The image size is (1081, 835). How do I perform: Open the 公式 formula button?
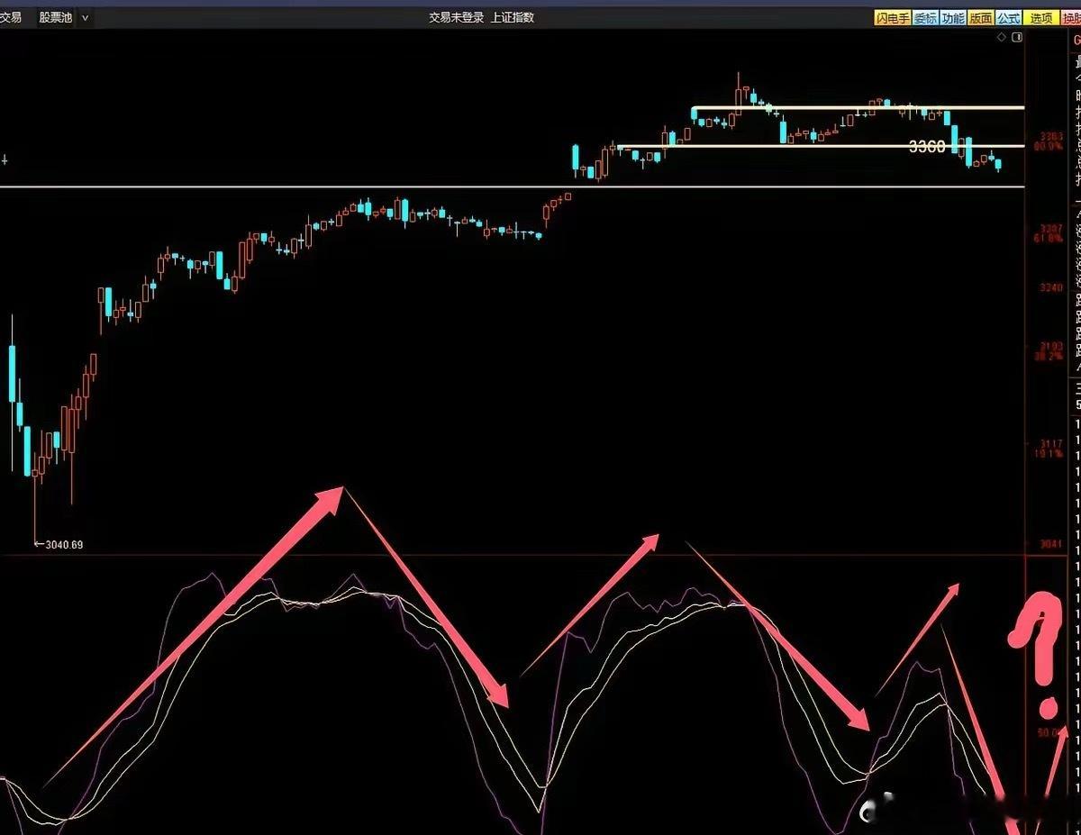pyautogui.click(x=1008, y=18)
